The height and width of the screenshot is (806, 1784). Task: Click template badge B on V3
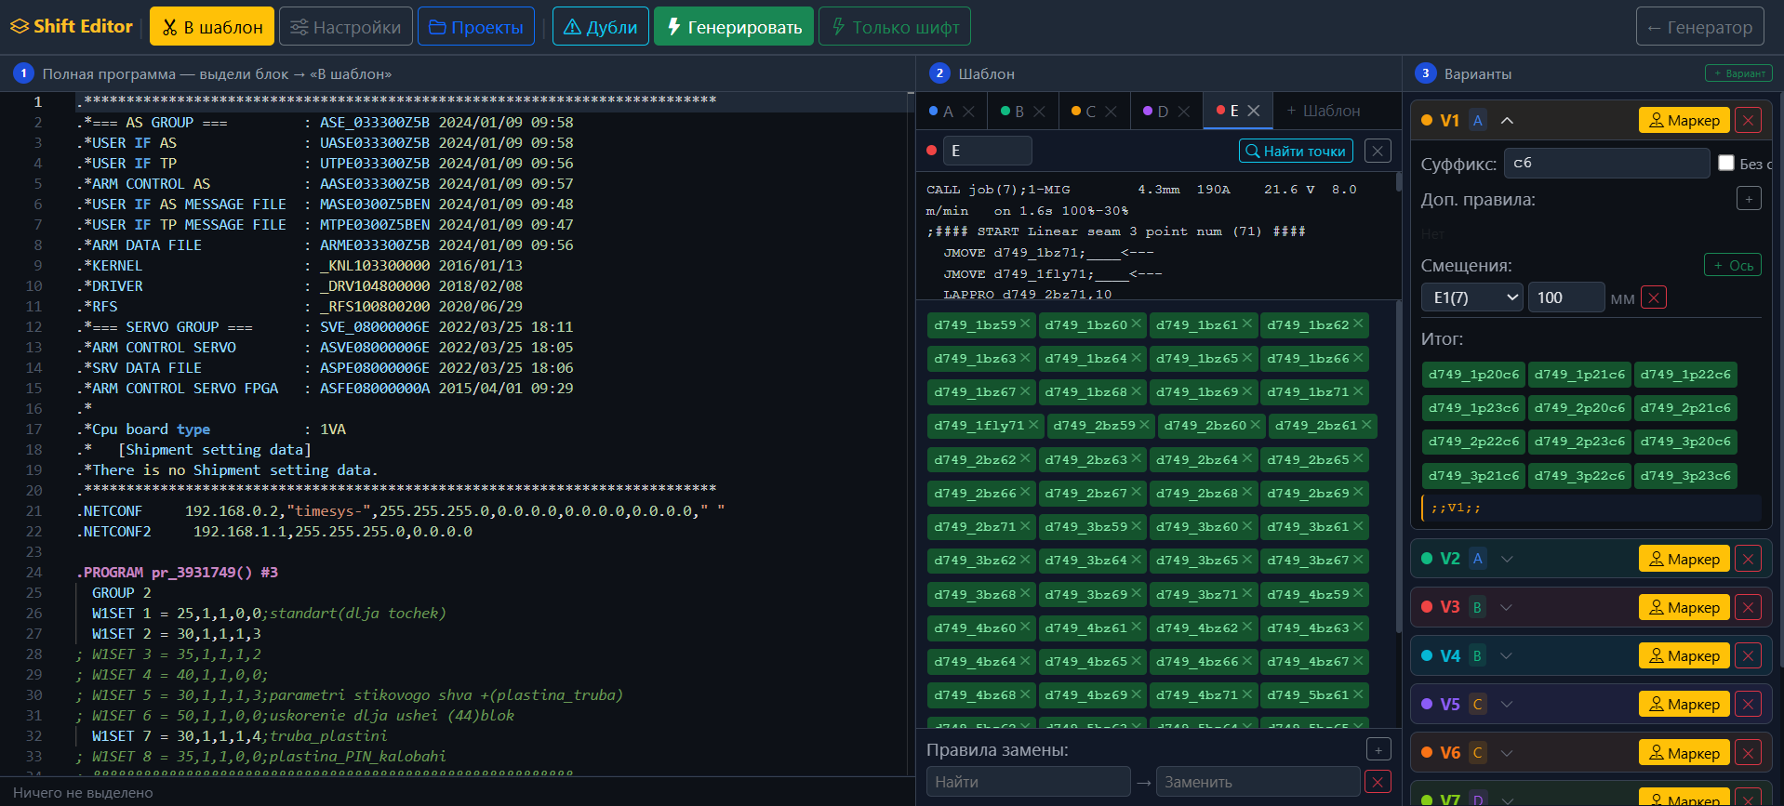click(x=1477, y=607)
